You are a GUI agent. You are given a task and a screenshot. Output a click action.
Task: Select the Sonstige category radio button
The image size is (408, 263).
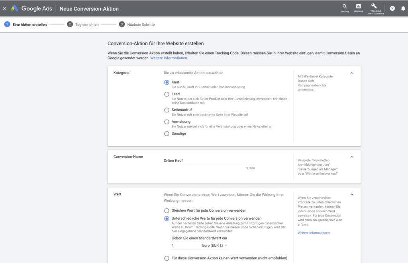click(x=167, y=133)
